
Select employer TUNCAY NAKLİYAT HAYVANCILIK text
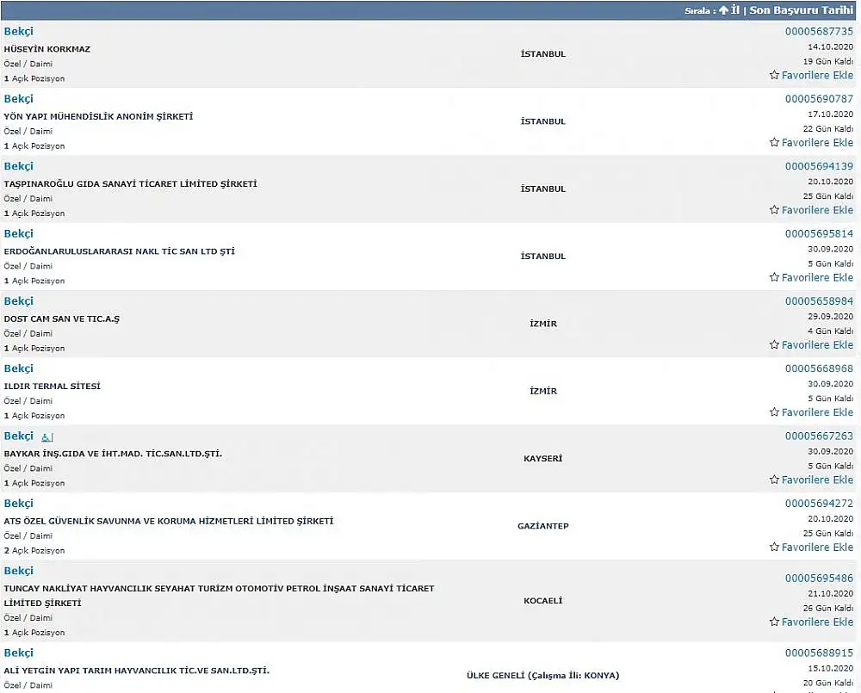[219, 596]
